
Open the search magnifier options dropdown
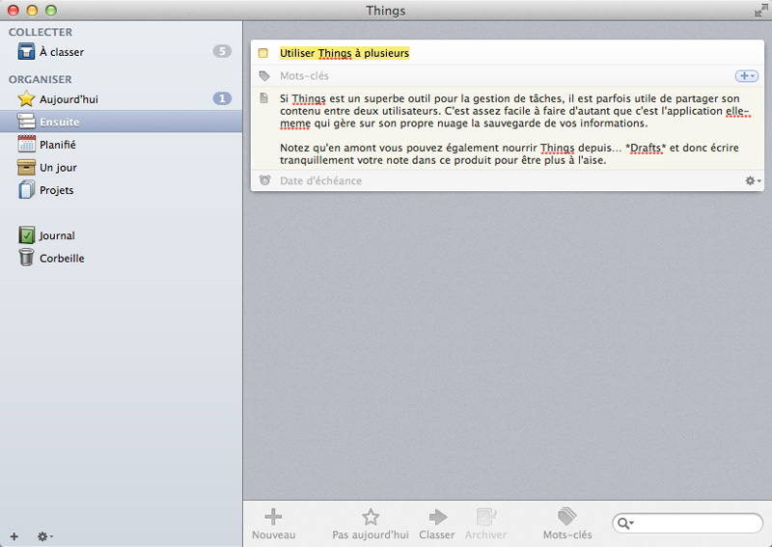coord(625,523)
